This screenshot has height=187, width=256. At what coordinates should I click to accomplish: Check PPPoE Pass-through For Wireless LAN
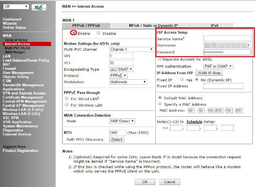67,105
